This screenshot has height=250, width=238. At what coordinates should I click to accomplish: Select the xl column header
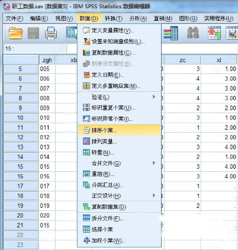click(218, 60)
